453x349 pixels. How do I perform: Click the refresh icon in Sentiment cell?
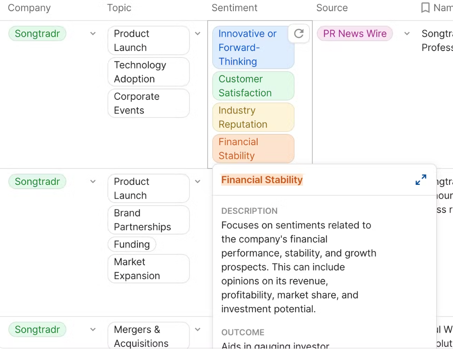tap(299, 34)
